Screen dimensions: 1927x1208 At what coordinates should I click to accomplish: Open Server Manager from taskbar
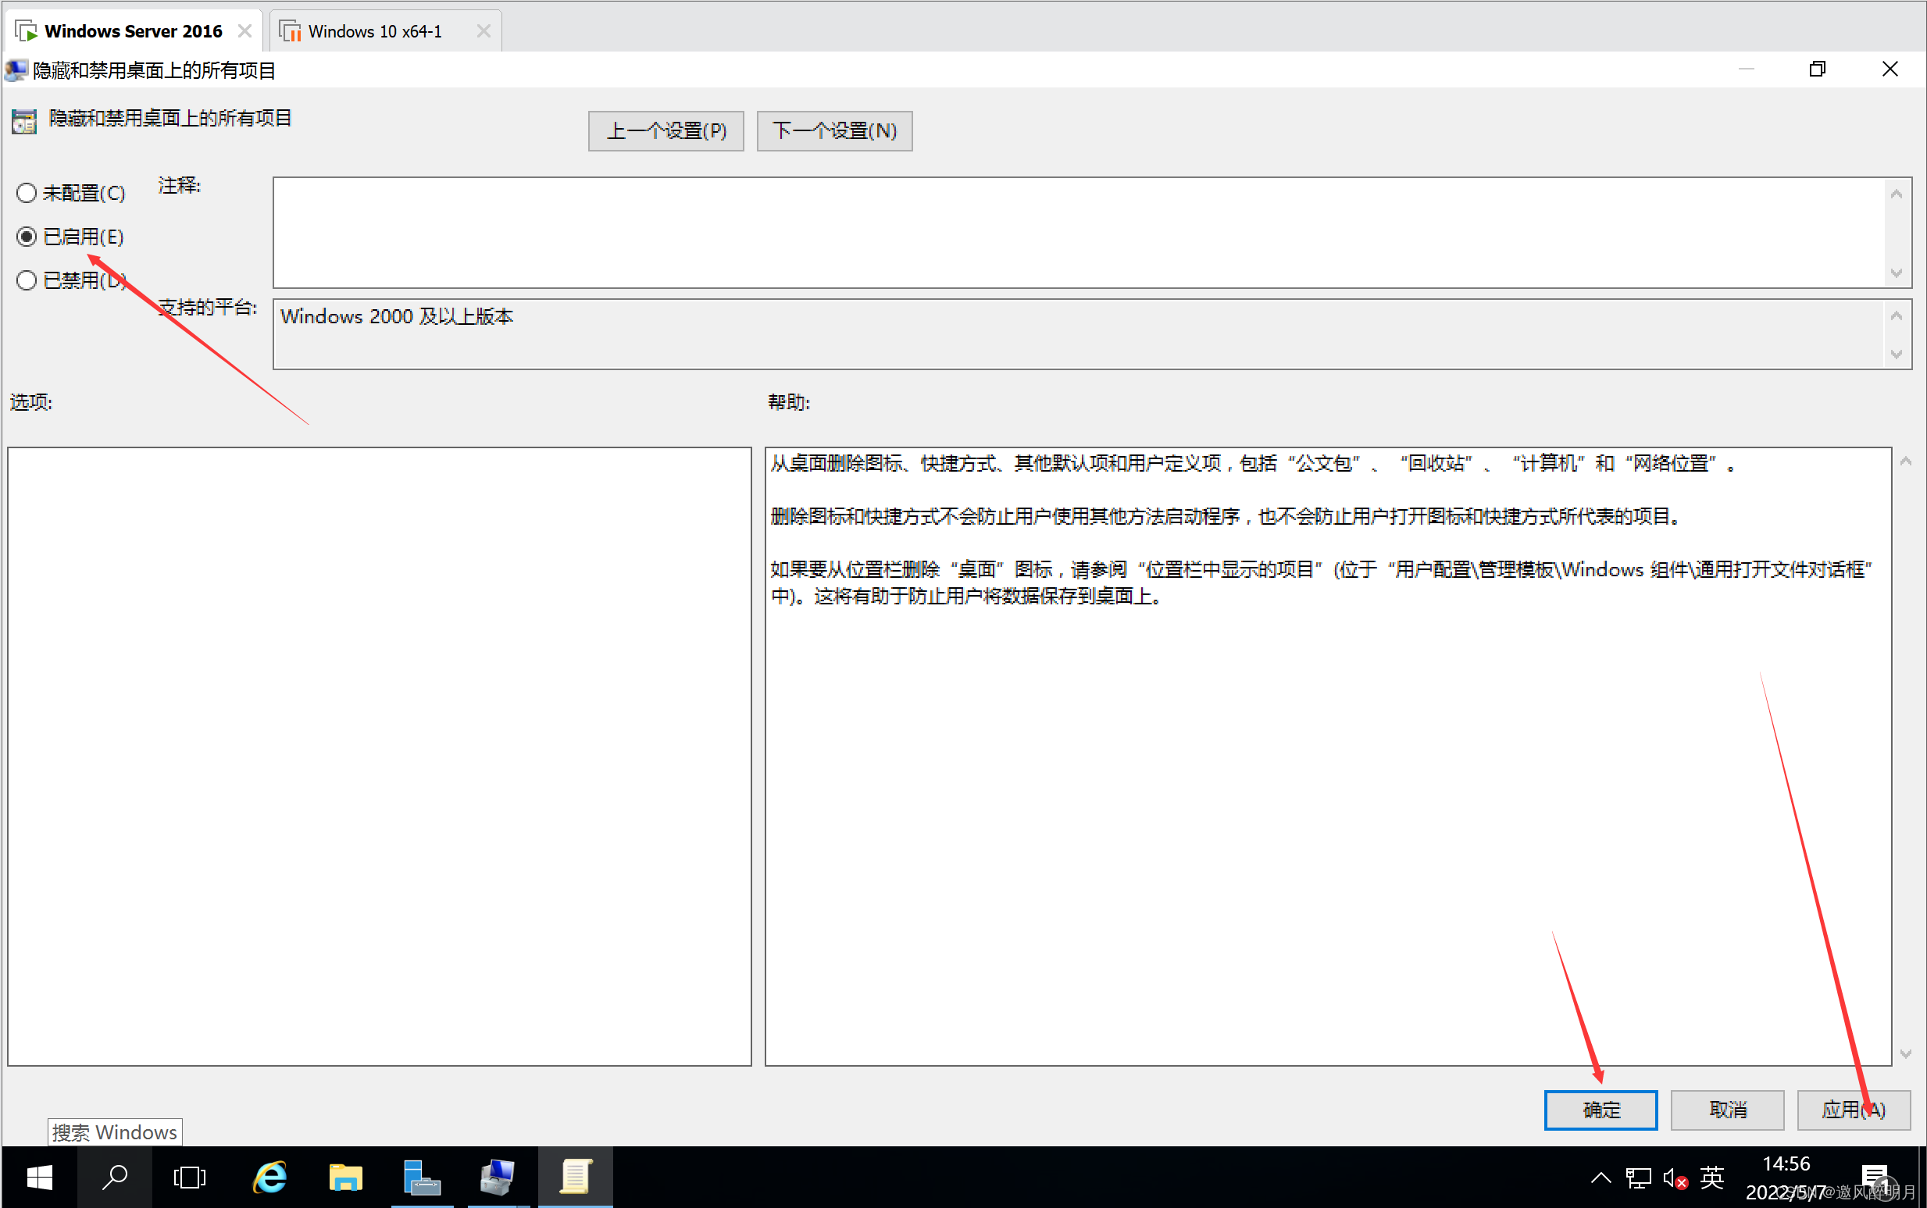pyautogui.click(x=421, y=1178)
